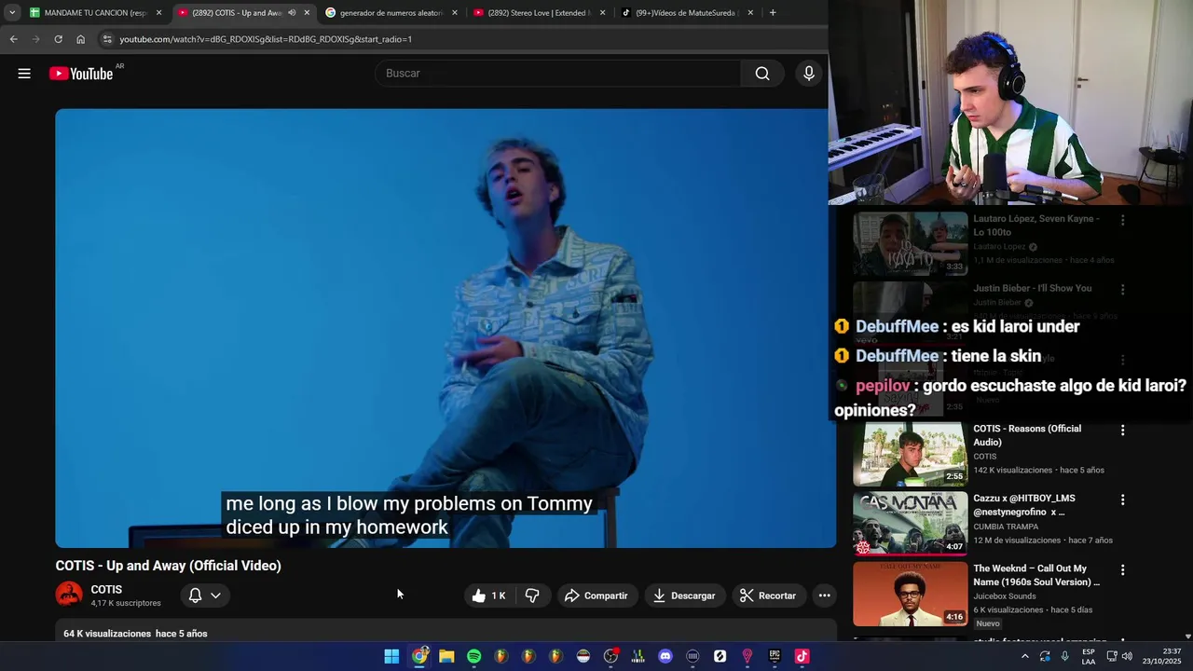The height and width of the screenshot is (671, 1193).
Task: Like the video with thumbs up
Action: pos(490,596)
